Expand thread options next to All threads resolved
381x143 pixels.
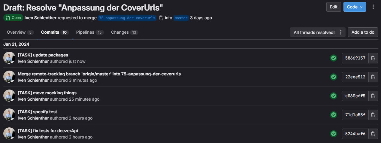(340, 32)
